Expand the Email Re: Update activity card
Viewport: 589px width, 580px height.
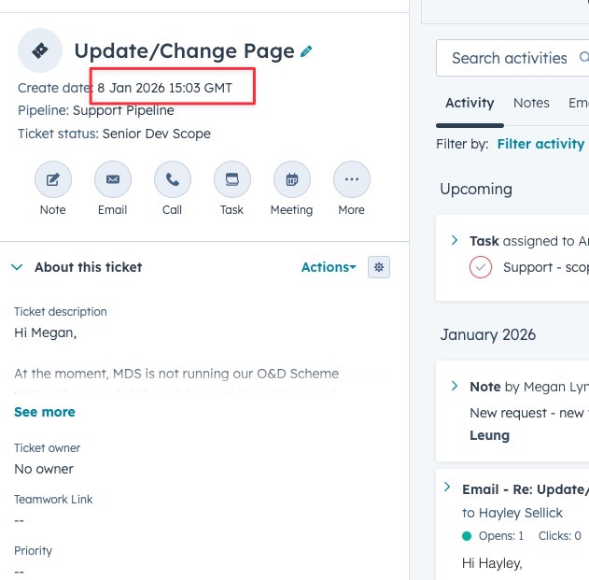448,488
